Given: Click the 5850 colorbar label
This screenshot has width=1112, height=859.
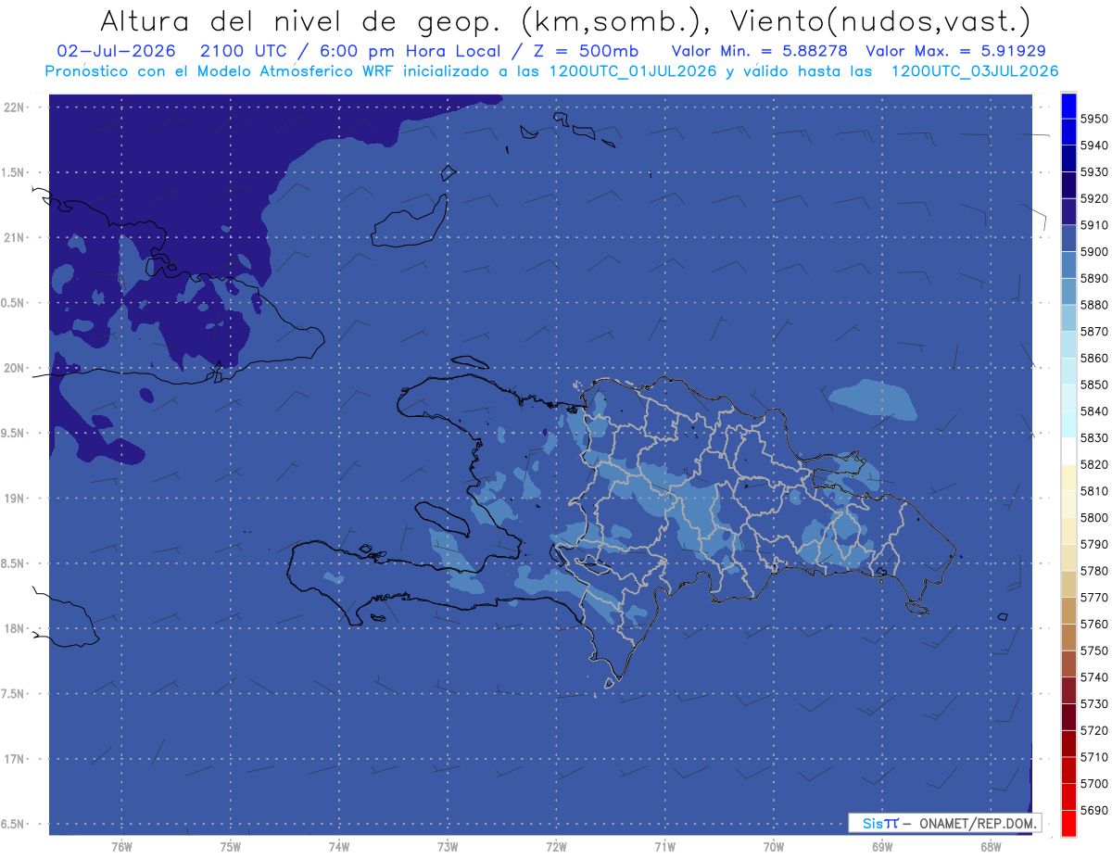Looking at the screenshot, I should pos(1094,385).
